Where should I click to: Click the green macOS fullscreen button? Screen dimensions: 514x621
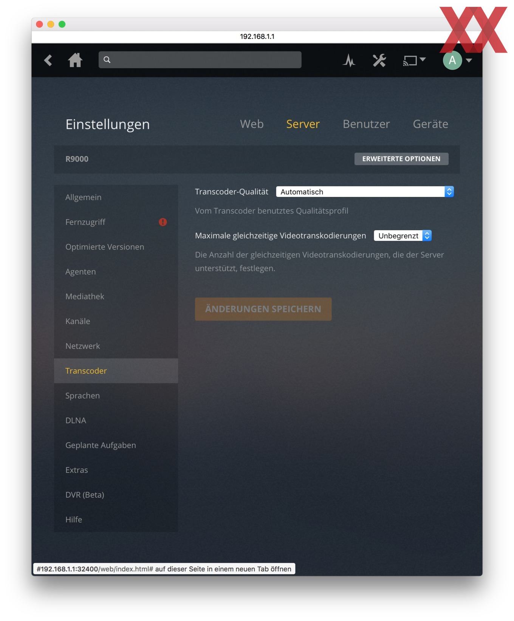pos(62,24)
